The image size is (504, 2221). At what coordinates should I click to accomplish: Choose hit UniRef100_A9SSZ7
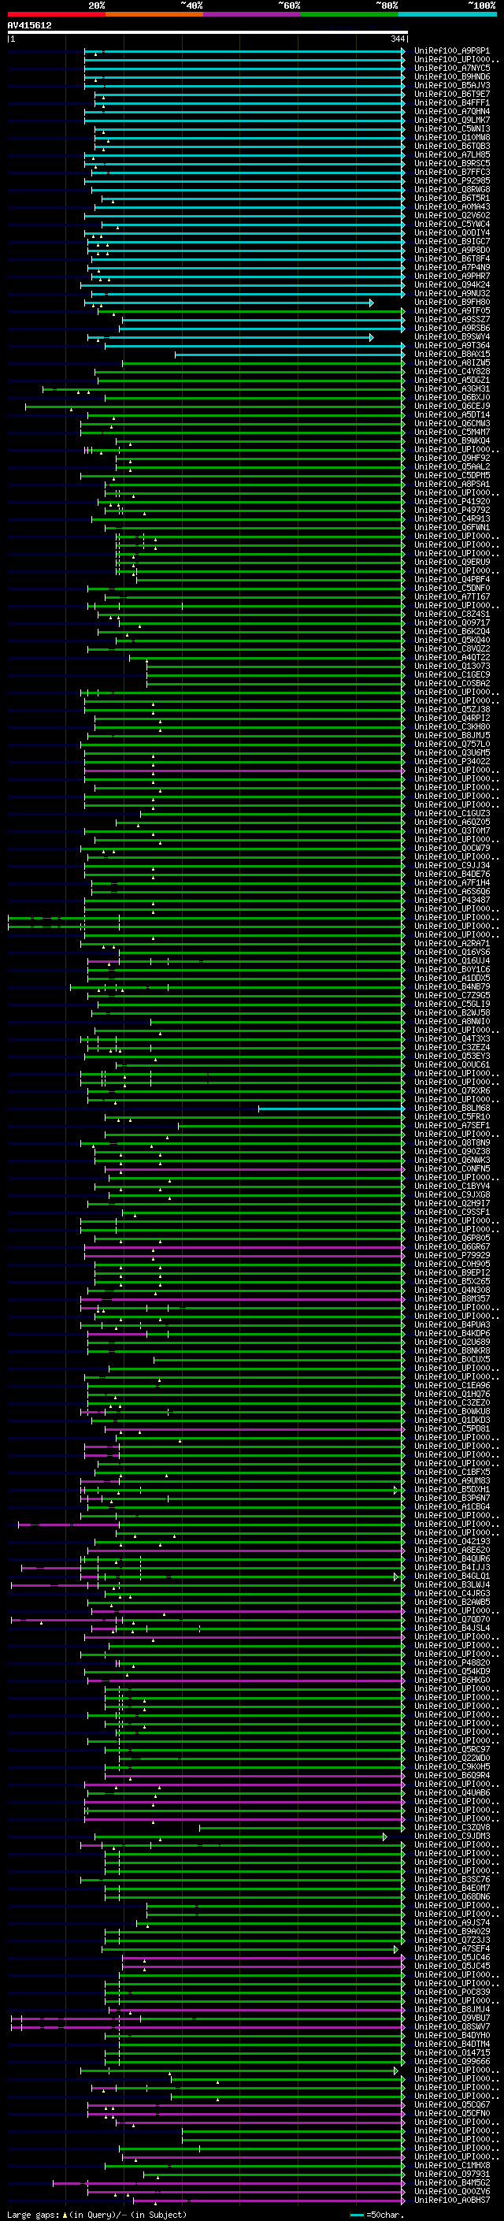point(452,319)
